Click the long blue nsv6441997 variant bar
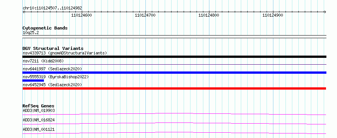 pos(174,73)
